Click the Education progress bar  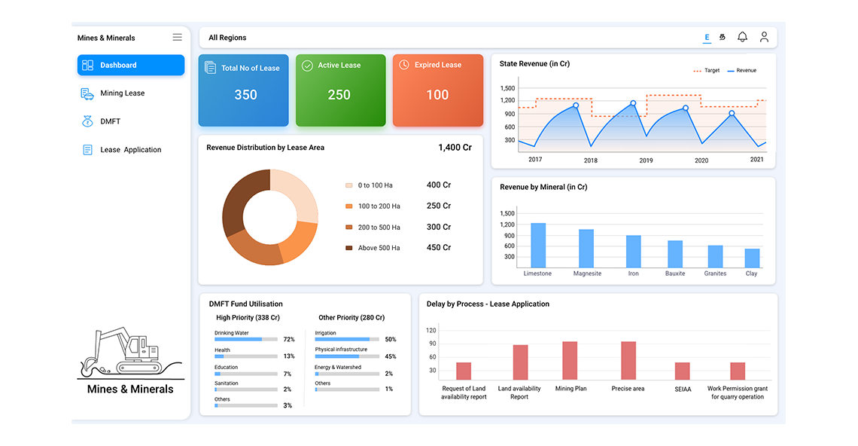pos(246,374)
